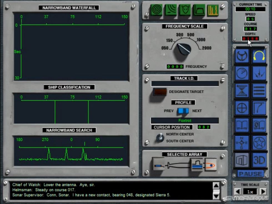Set the frequency scale to 150
The image size is (272, 204).
(x=169, y=41)
